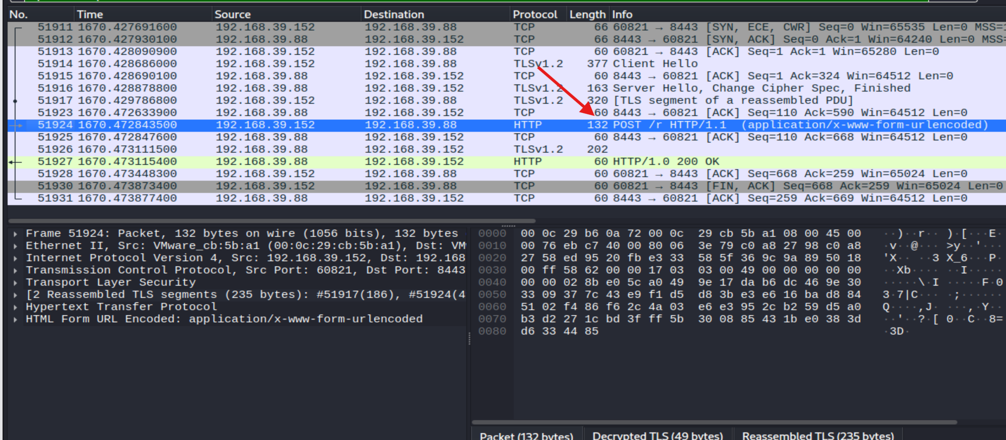Click the packet list horizontal scrollbar

(272, 221)
